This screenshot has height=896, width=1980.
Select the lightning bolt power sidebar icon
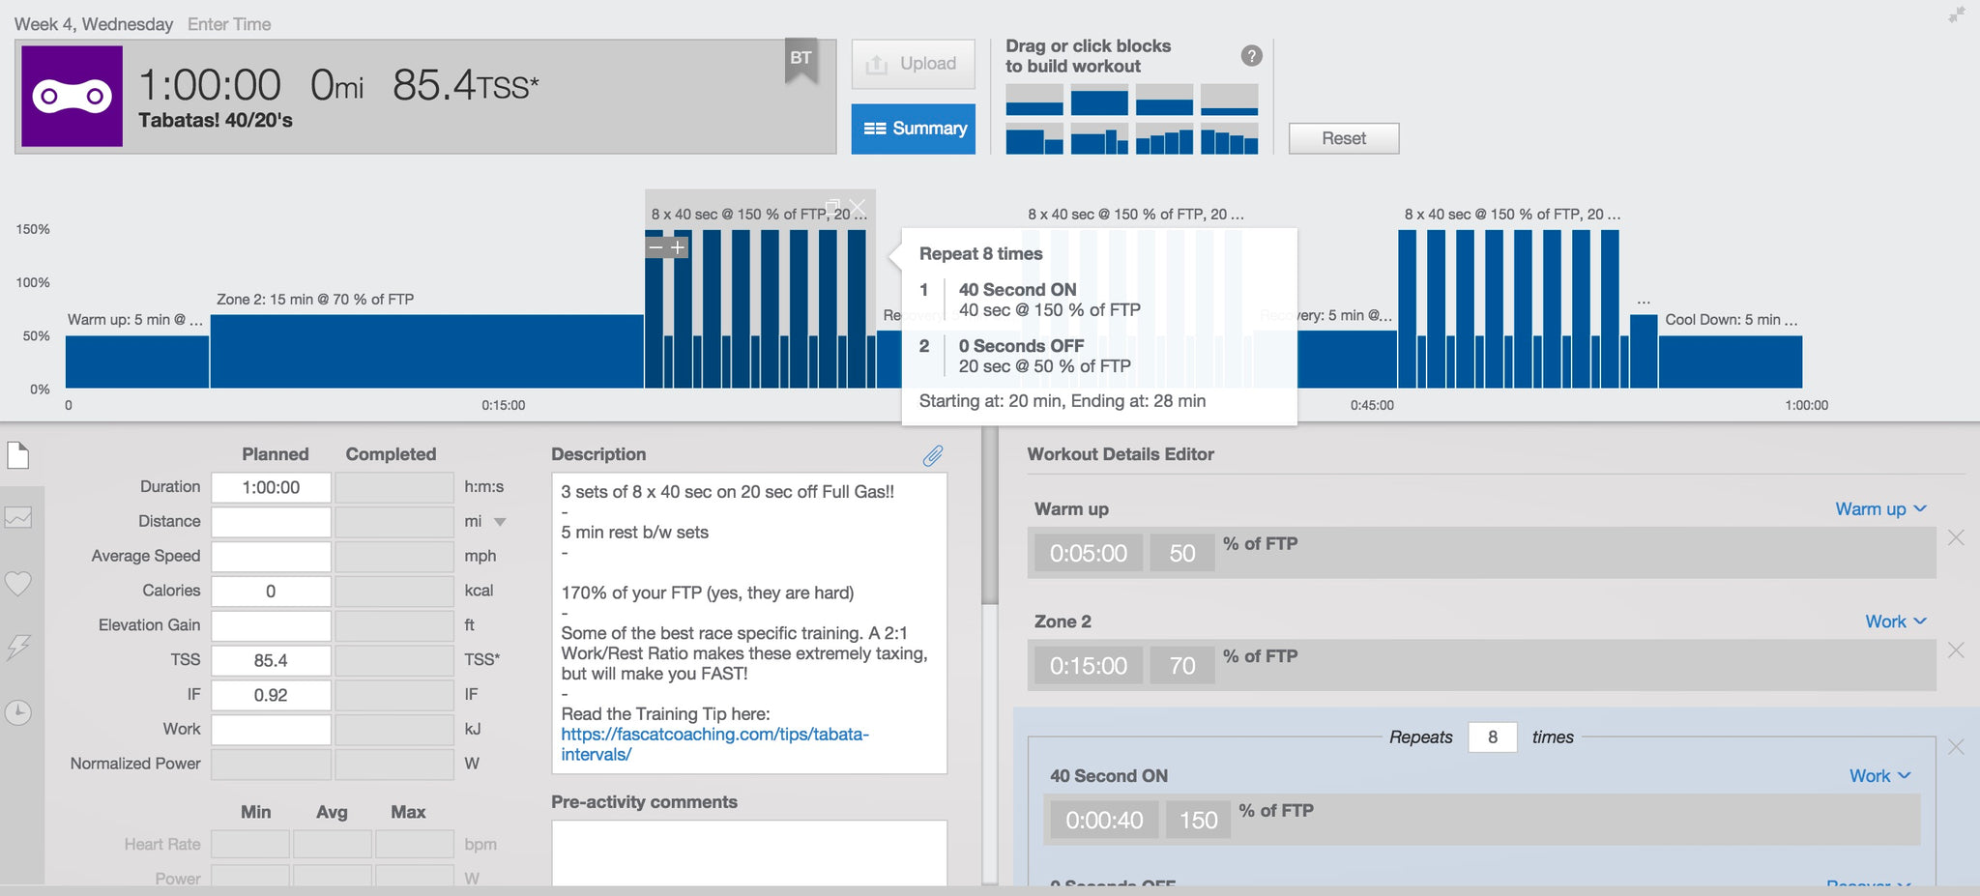[18, 648]
